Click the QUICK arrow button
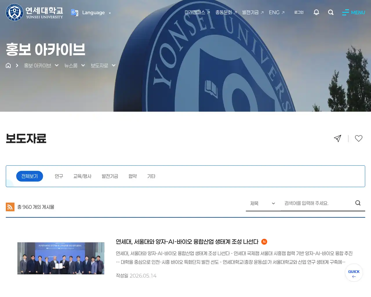The image size is (371, 297). (x=354, y=273)
